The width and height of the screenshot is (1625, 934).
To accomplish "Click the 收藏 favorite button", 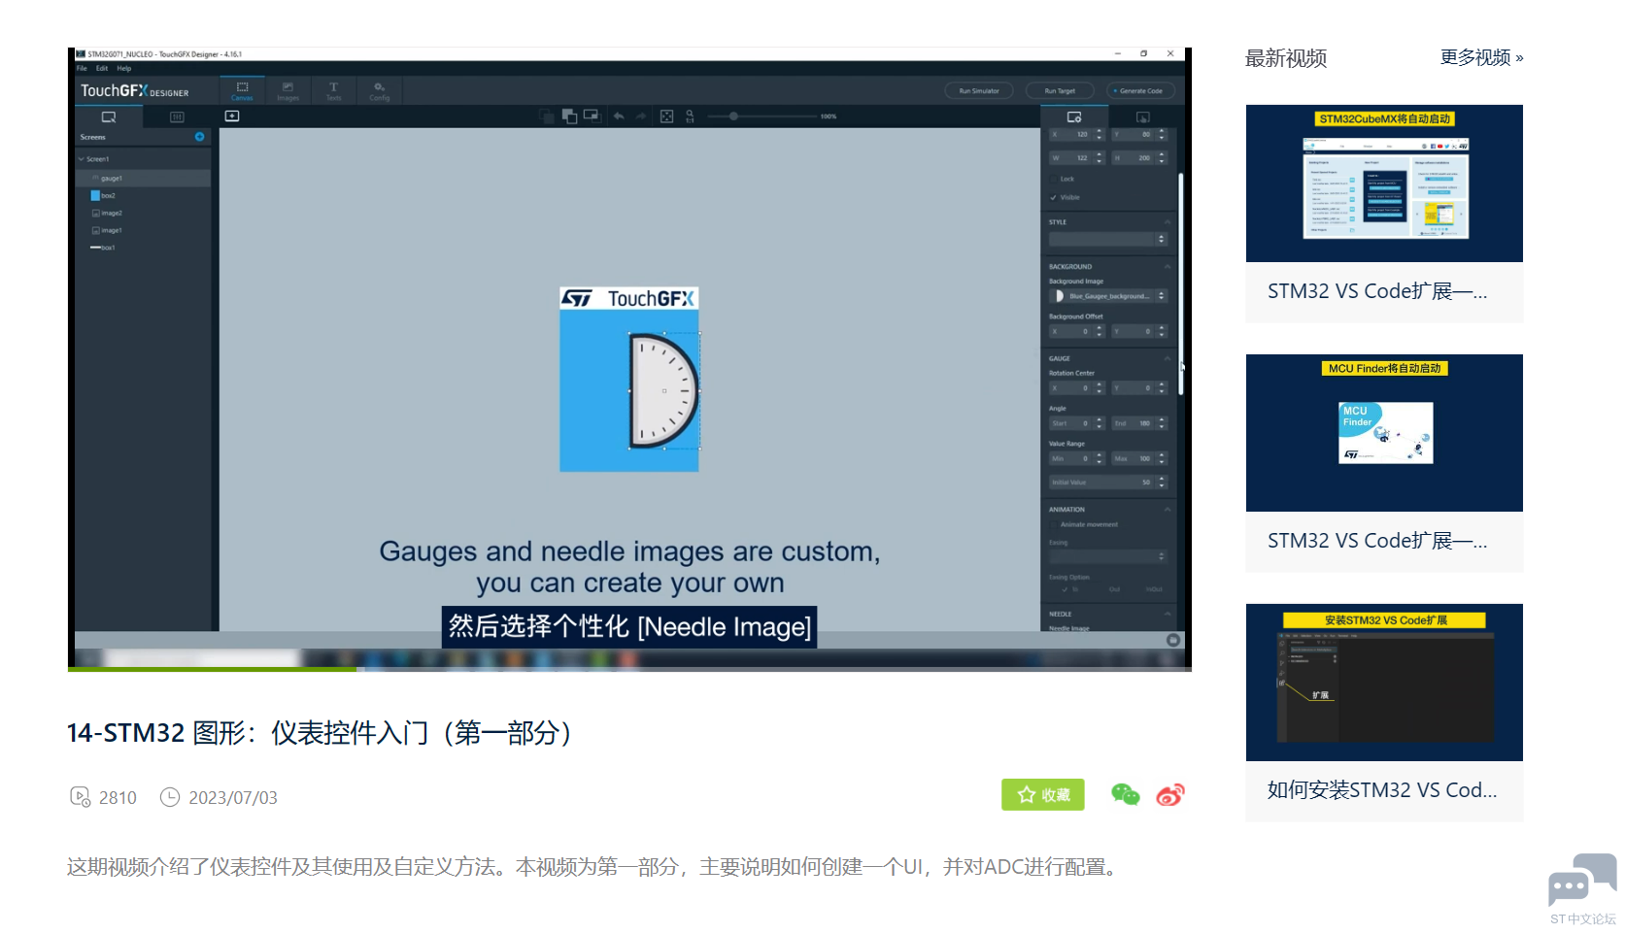I will [1043, 794].
